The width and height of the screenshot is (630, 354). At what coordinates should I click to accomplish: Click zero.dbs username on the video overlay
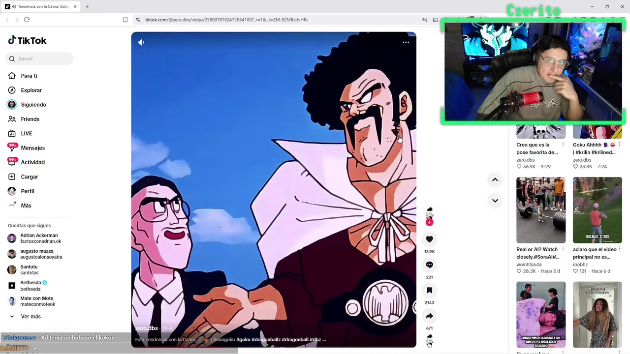[147, 328]
